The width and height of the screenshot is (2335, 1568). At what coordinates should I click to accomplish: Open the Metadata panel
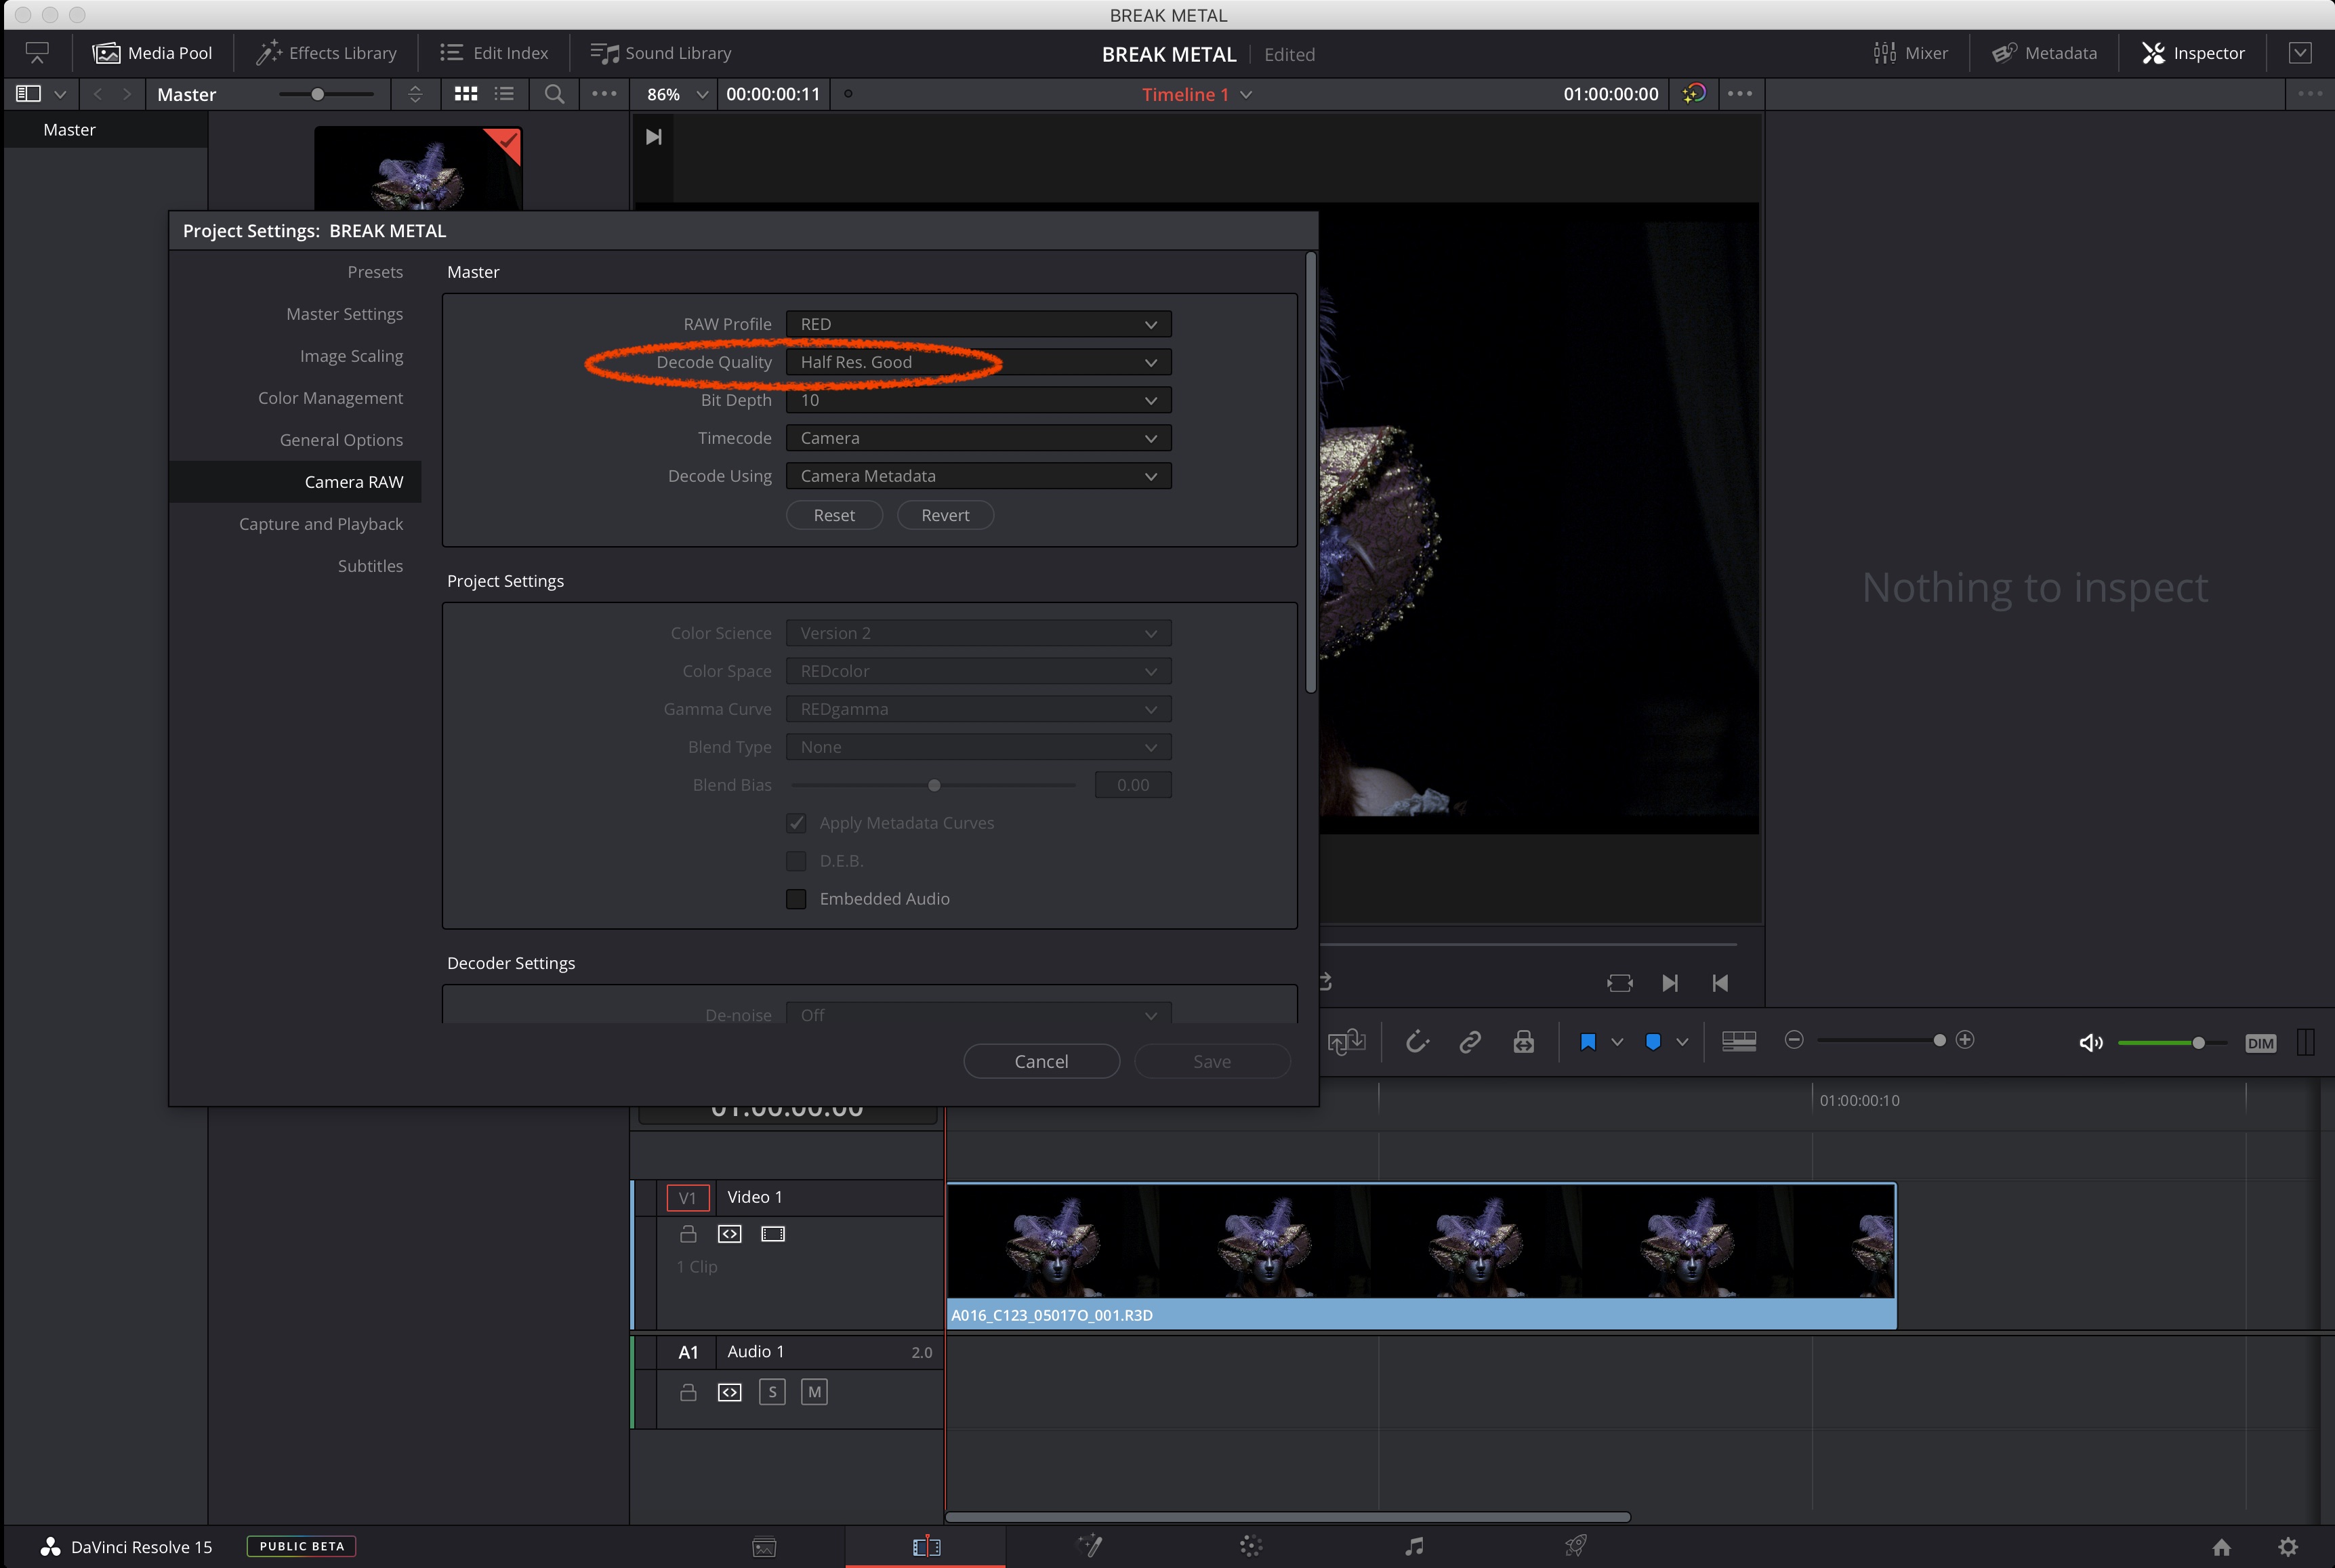click(x=2044, y=53)
